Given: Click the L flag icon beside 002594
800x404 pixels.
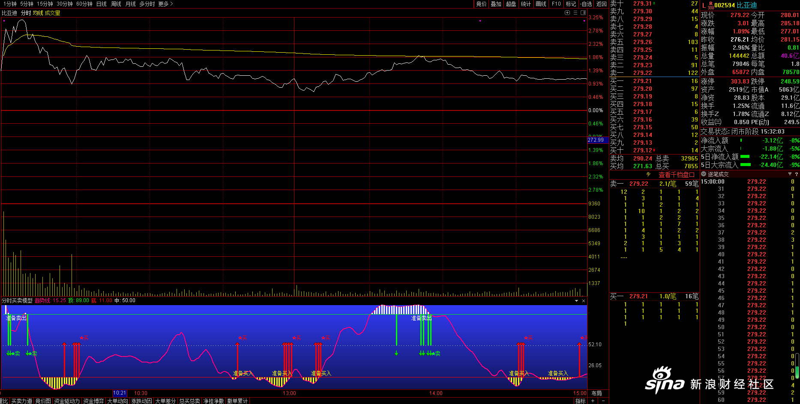Looking at the screenshot, I should (x=704, y=6).
